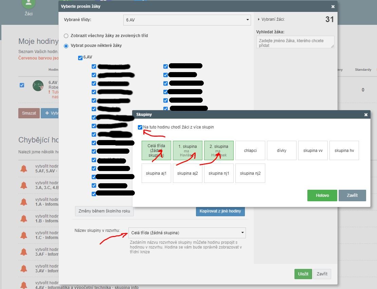The height and width of the screenshot is (289, 377).
Task: Open the Název skupiny v rozvrhu dropdown
Action: point(187,233)
